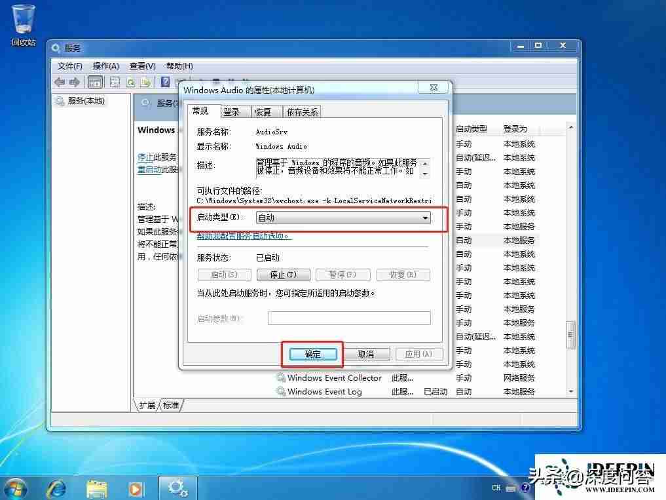Viewport: 666px width, 500px height.
Task: Click the 确定 button
Action: pos(313,354)
